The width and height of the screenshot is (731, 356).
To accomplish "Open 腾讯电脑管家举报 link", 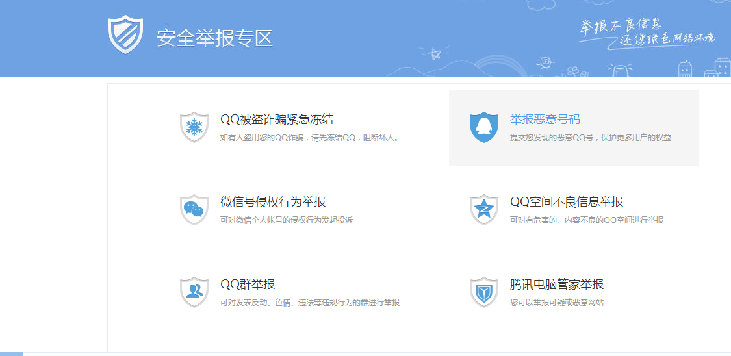I will click(557, 285).
